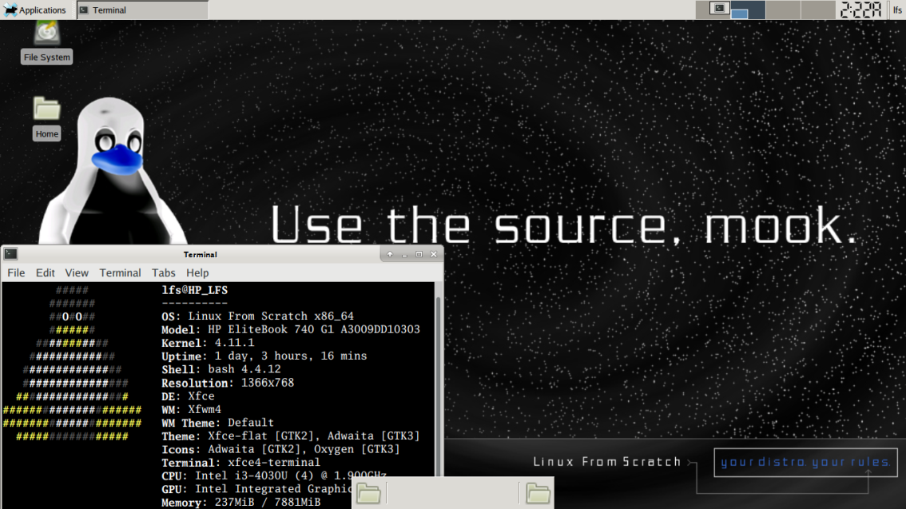
Task: Open the Help menu
Action: [x=197, y=272]
